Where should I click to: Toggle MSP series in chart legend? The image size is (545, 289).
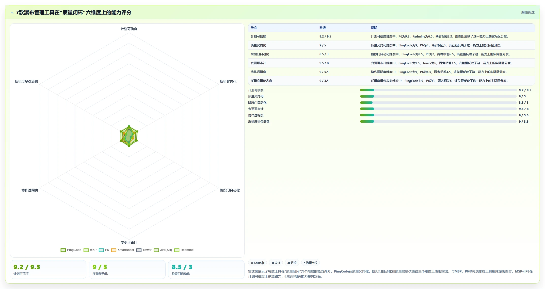[x=90, y=250]
